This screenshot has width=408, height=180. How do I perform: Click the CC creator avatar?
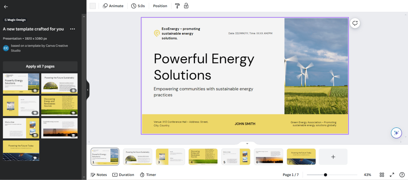tap(6, 48)
